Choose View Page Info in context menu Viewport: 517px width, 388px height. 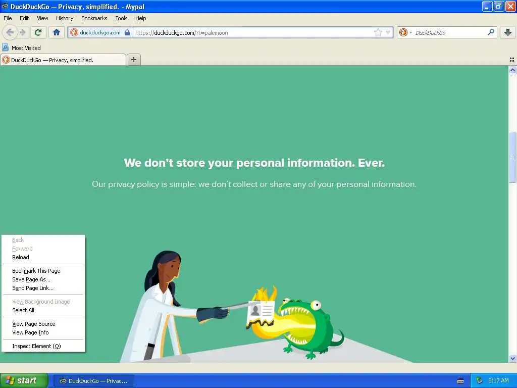[x=43, y=332]
